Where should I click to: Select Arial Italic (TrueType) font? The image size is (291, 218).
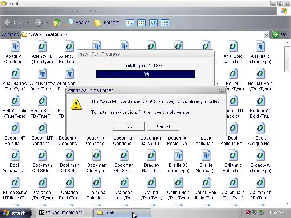tap(260, 52)
